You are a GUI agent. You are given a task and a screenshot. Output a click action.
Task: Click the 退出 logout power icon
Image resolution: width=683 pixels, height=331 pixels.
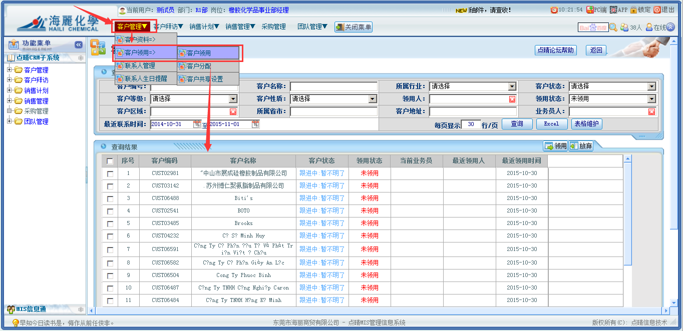point(657,9)
